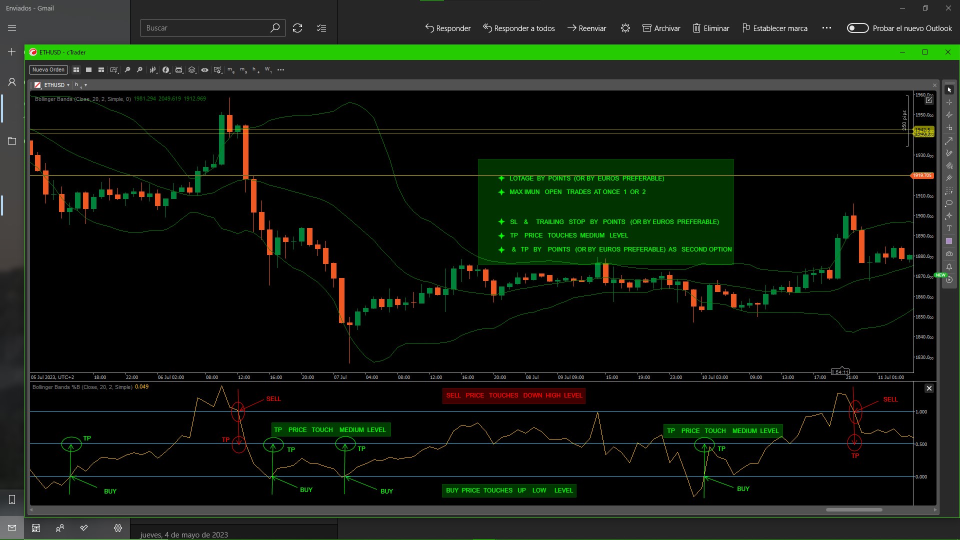The height and width of the screenshot is (540, 960).
Task: Click the new mail plus icon
Action: click(x=12, y=52)
